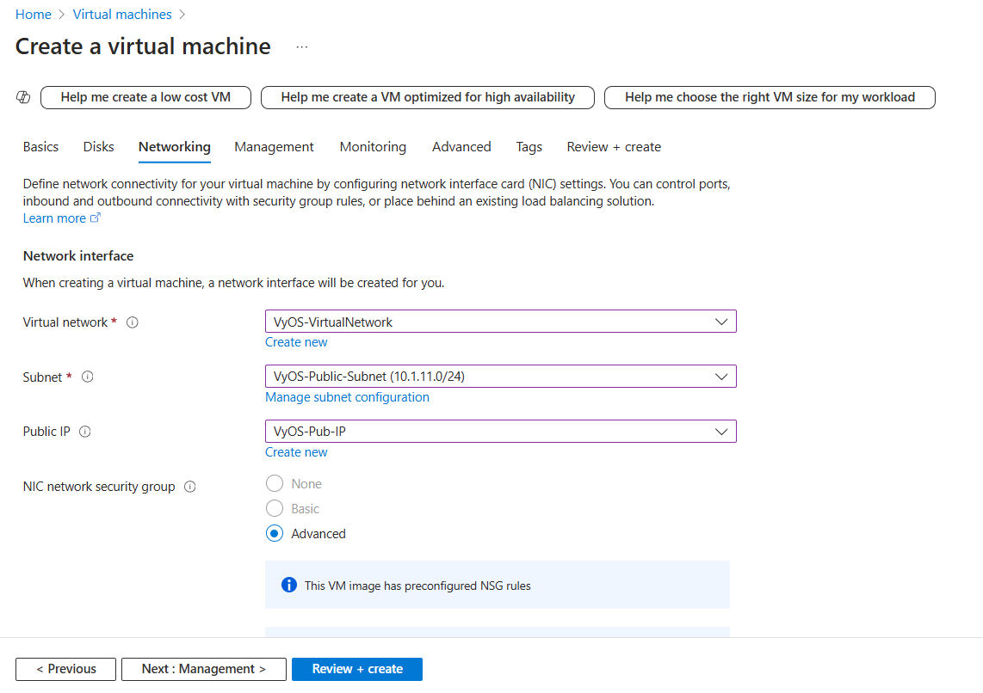
Task: Click Create new under Public IP
Action: (x=296, y=451)
